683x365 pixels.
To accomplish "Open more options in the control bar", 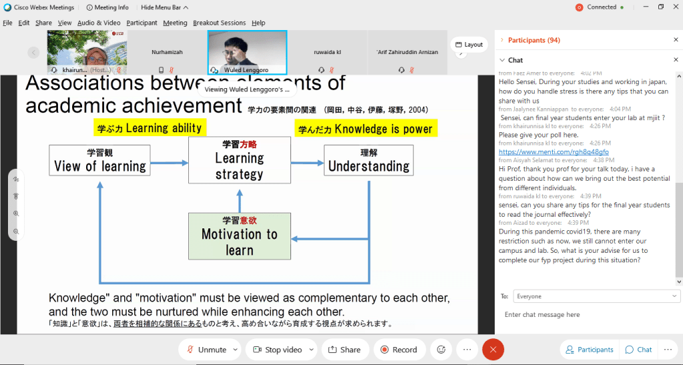I will point(467,350).
